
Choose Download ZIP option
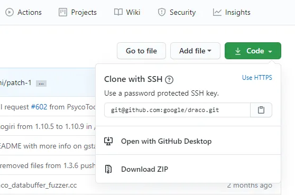point(188,169)
